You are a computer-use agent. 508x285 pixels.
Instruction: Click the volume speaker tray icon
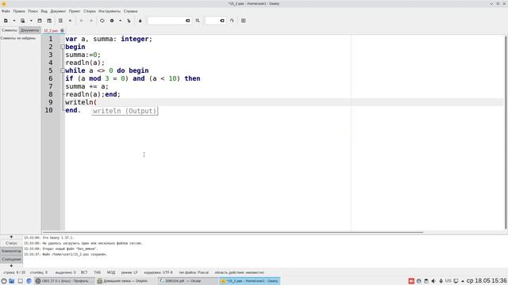(433, 281)
